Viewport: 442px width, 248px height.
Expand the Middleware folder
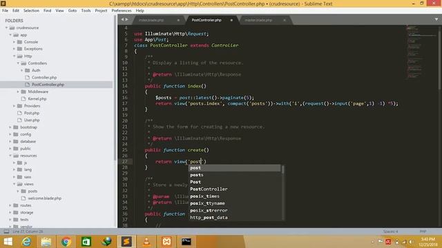click(x=18, y=92)
